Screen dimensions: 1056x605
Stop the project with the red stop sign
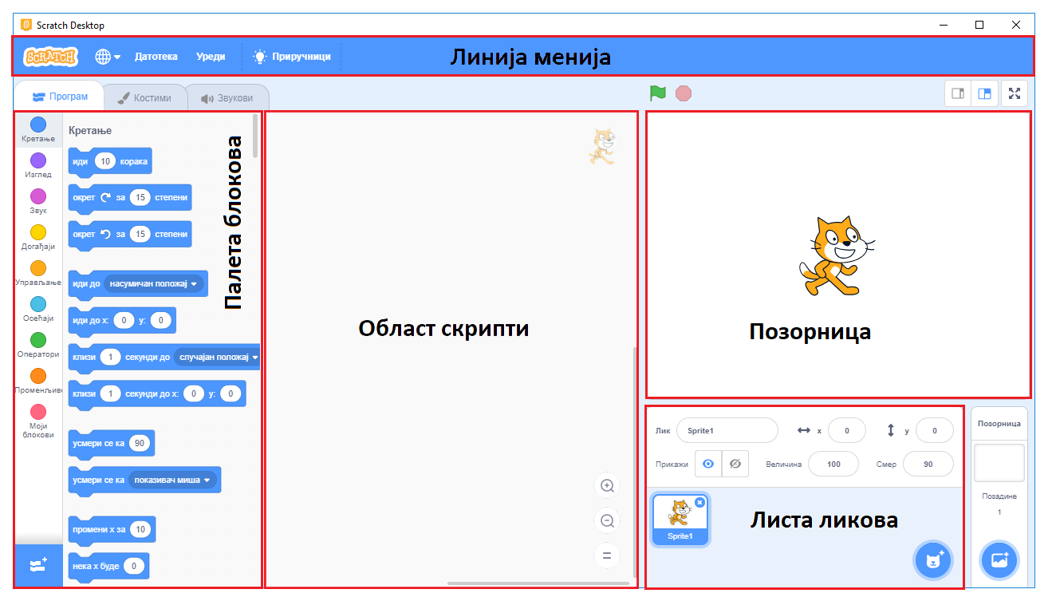[x=684, y=93]
